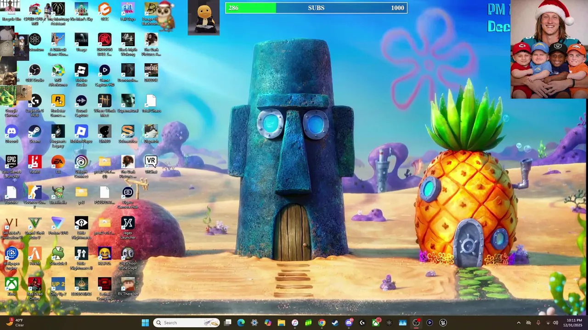Open Google Chrome from the taskbar
588x330 pixels.
tap(322, 323)
